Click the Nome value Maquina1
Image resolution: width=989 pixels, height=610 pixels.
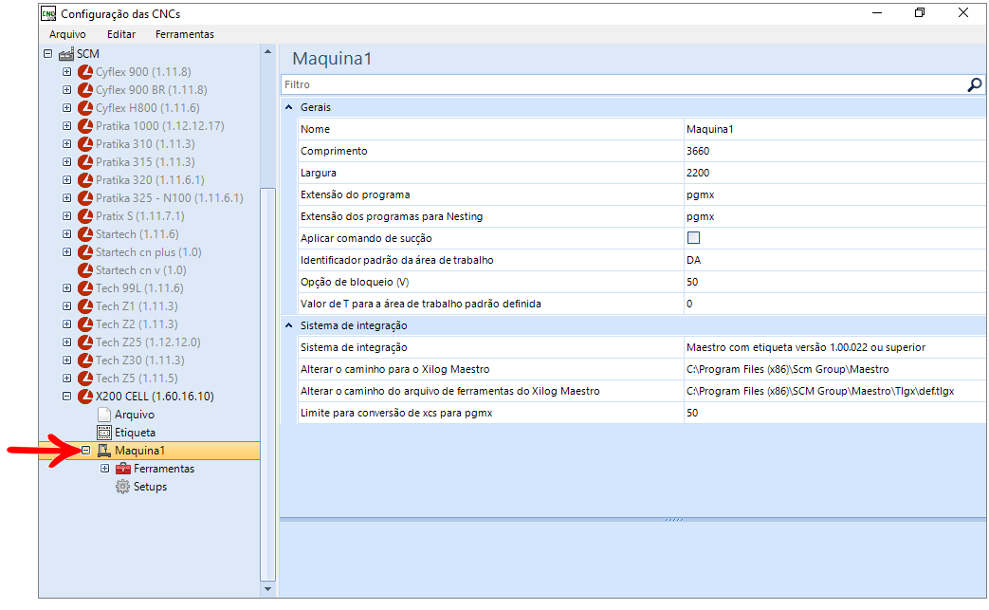(709, 129)
